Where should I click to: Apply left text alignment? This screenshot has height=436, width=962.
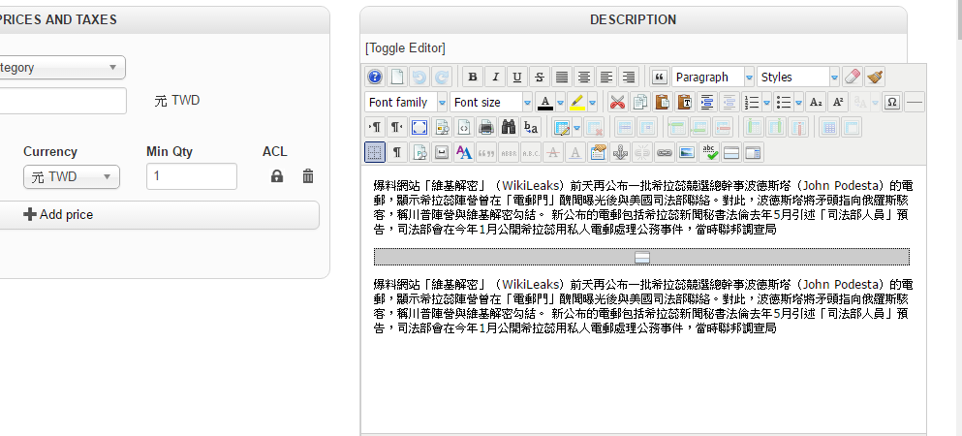[605, 77]
